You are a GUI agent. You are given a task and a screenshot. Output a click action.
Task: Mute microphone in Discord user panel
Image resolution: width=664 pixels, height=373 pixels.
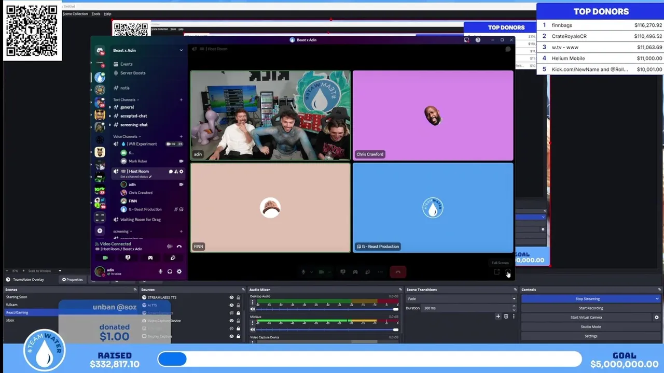tap(160, 271)
